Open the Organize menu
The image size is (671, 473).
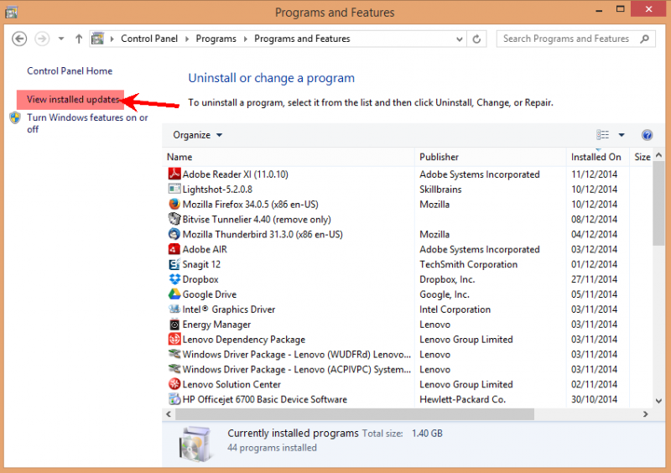pyautogui.click(x=198, y=135)
